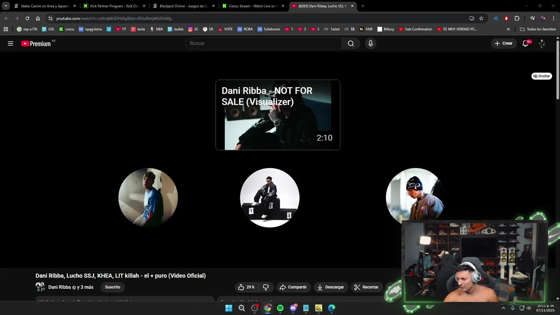Open the Bitlucy bookmark
Image resolution: width=560 pixels, height=315 pixels.
[x=385, y=29]
